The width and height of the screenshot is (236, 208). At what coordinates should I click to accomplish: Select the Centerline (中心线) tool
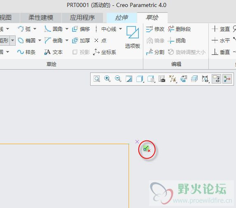106,29
